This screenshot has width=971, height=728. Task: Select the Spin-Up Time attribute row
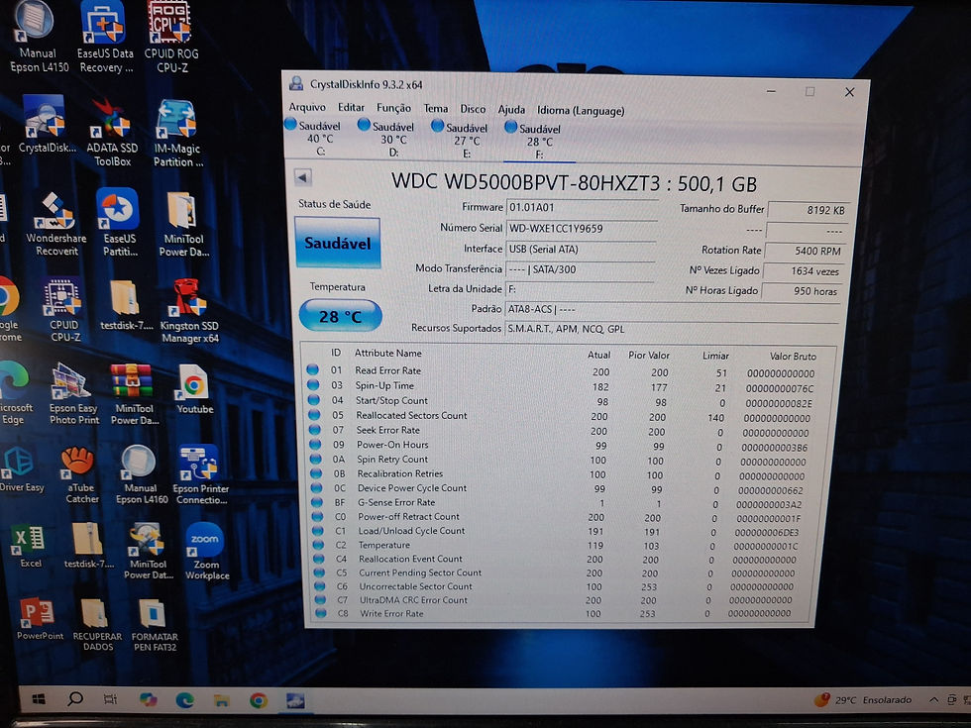(x=561, y=386)
